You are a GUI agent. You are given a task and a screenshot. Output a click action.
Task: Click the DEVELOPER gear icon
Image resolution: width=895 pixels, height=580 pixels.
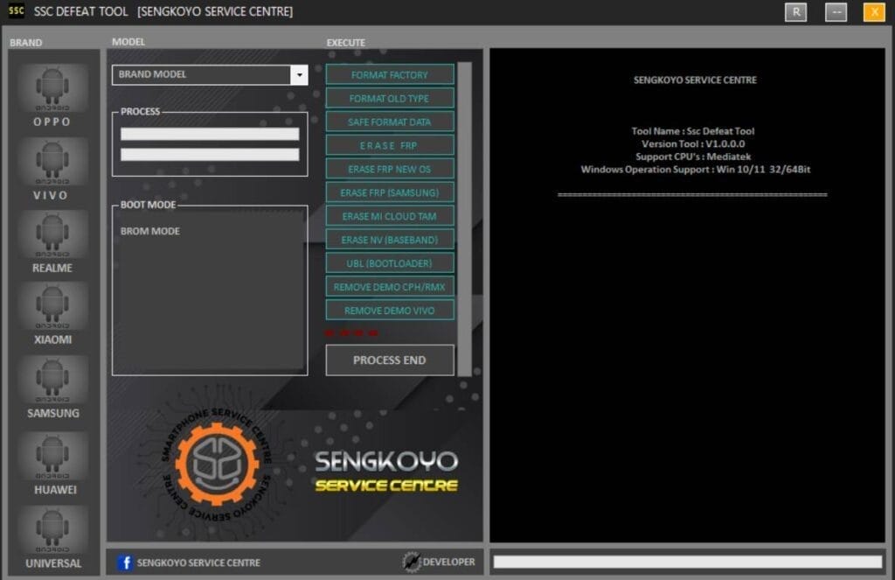coord(410,563)
